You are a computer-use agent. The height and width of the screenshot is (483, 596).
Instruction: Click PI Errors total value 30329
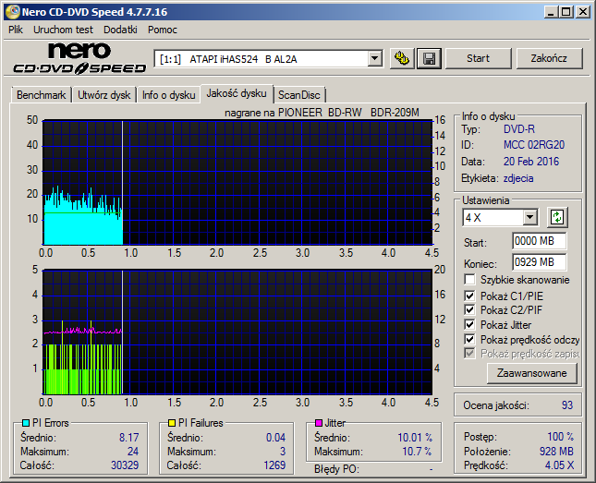click(x=125, y=465)
